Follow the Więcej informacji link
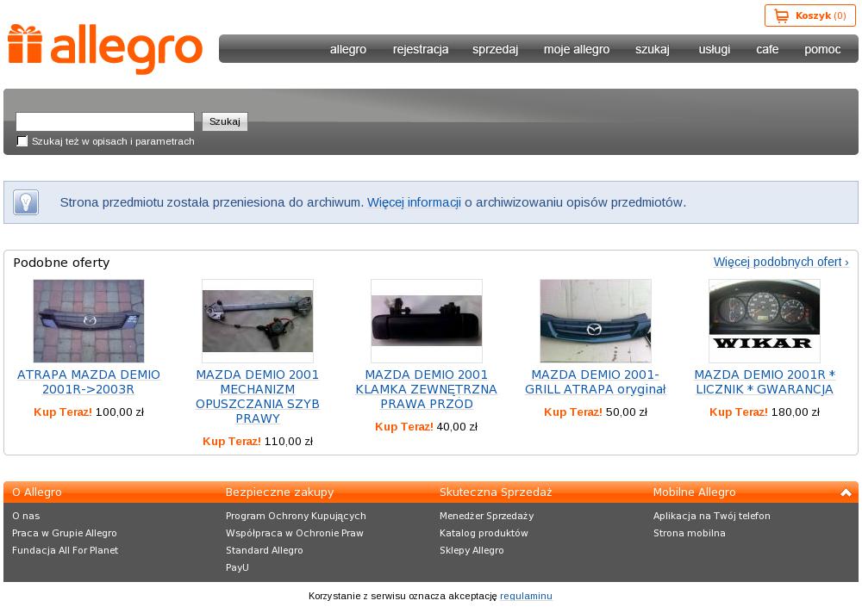 tap(414, 202)
